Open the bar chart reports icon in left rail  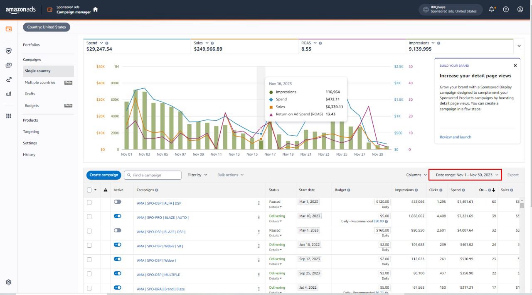click(8, 94)
